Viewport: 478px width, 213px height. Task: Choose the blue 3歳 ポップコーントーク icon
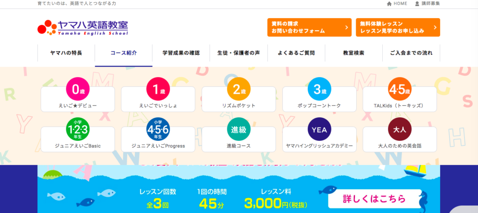(x=319, y=89)
